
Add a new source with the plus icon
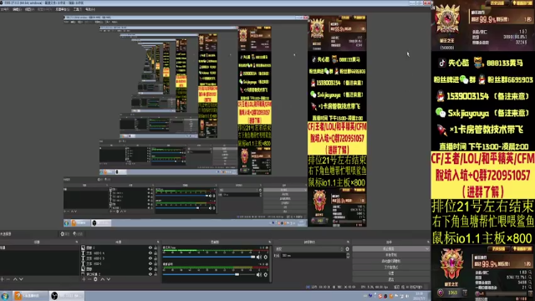pyautogui.click(x=84, y=279)
